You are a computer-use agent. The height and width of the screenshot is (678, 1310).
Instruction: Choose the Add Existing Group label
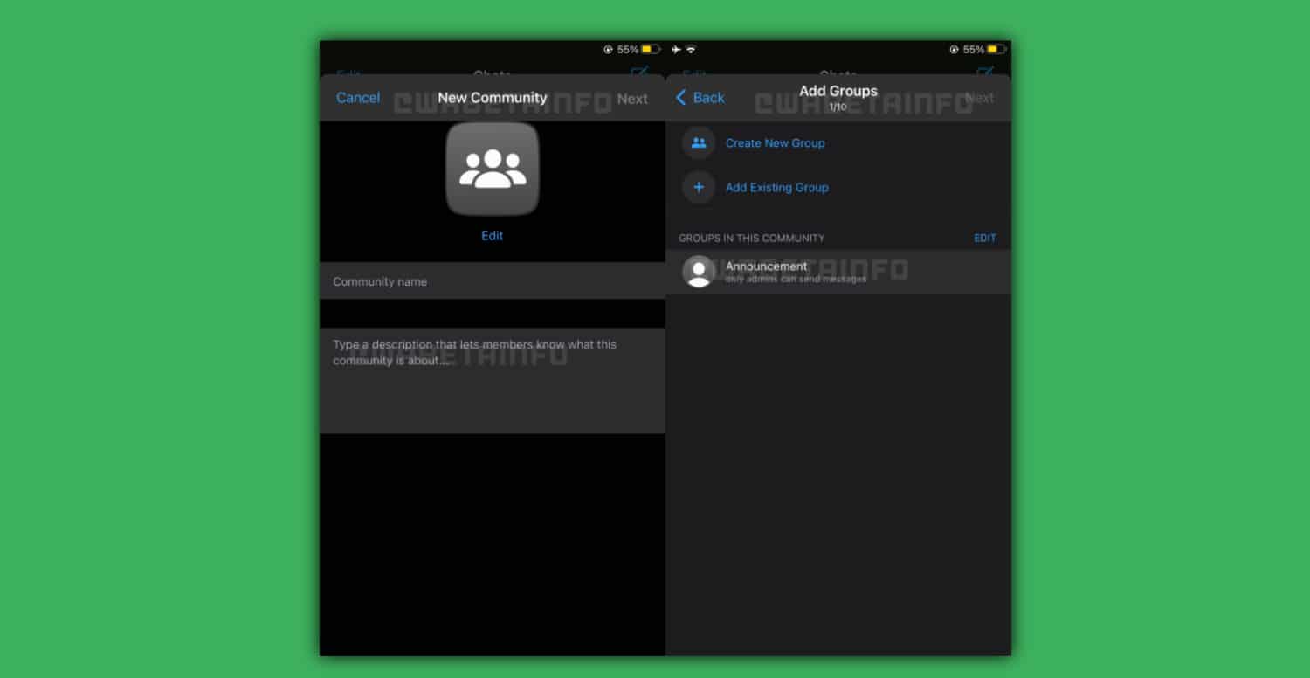click(776, 187)
